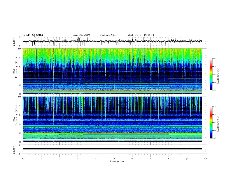The image size is (231, 178).
Task: Click the "-5" tick of the ch.3(V) axis
Action: coord(20,154)
